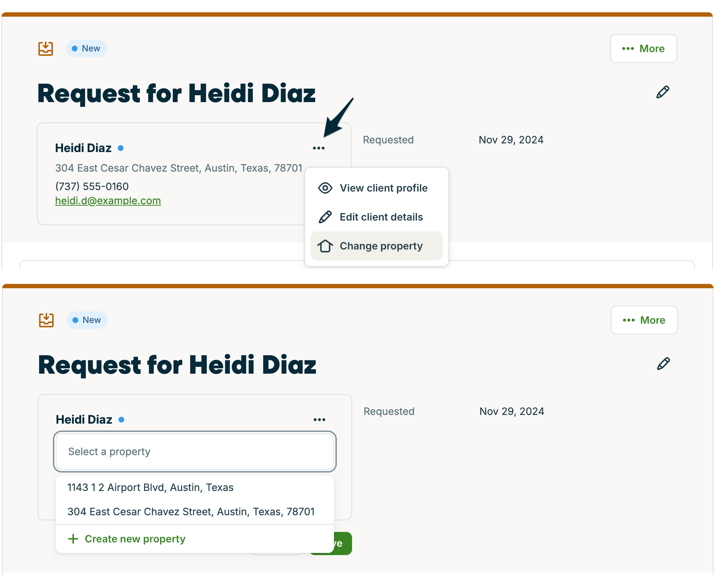Click the plus icon for Create new property
The height and width of the screenshot is (575, 715).
tap(73, 539)
